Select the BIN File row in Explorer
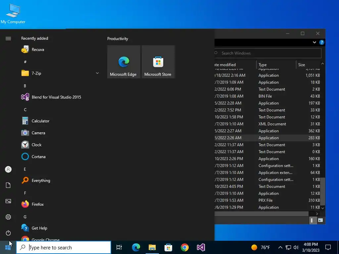339x254 pixels. [x=268, y=96]
